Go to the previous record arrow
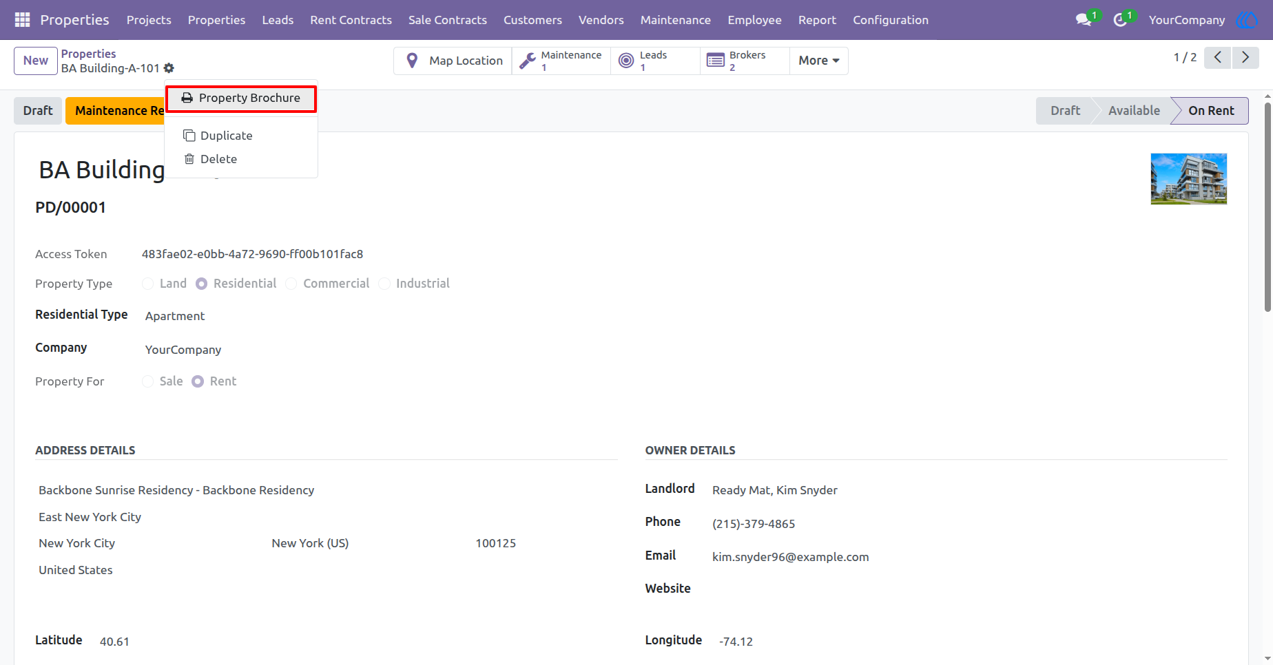The width and height of the screenshot is (1273, 665). click(1218, 58)
